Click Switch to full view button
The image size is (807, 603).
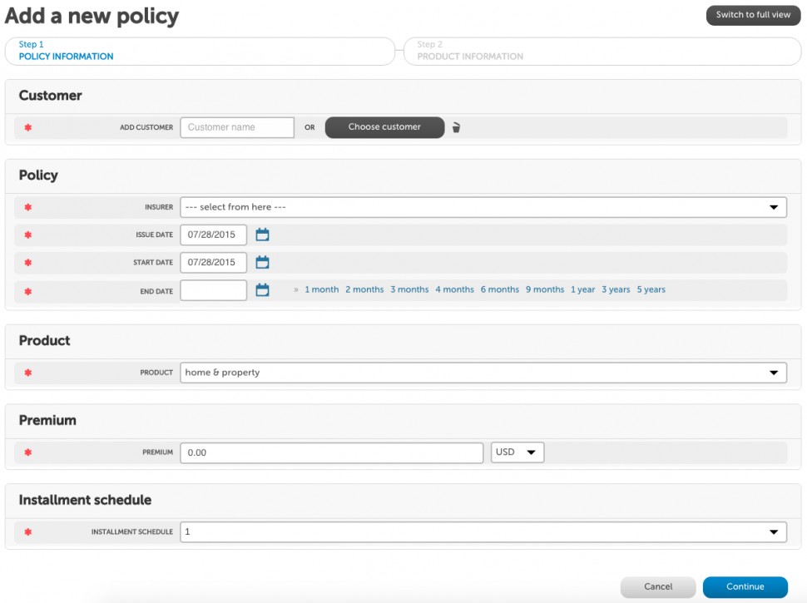[753, 15]
